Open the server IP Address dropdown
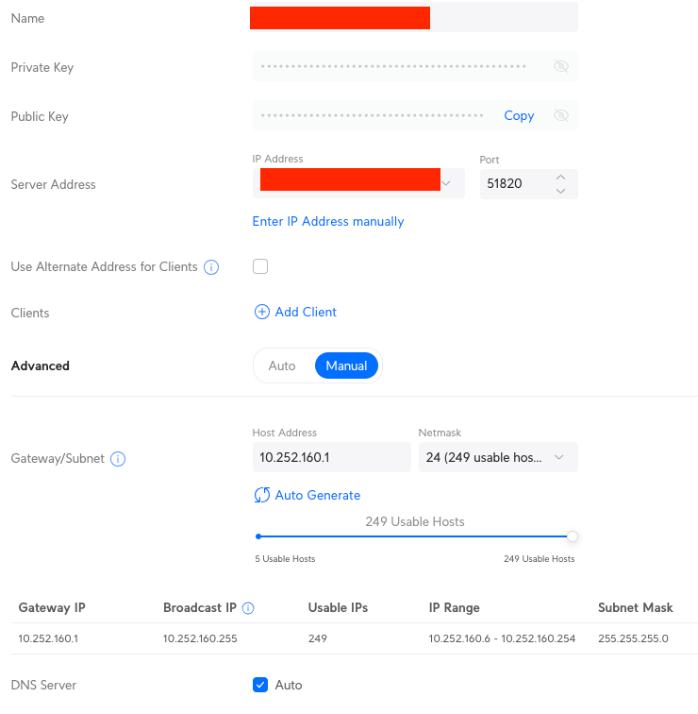 [447, 183]
